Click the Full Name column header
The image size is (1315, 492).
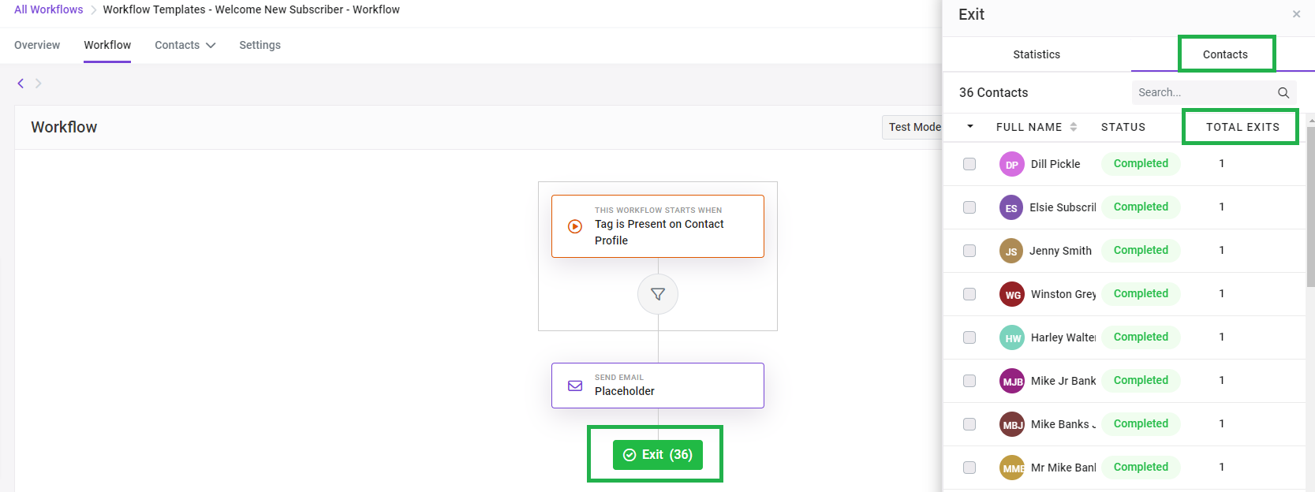tap(1029, 127)
